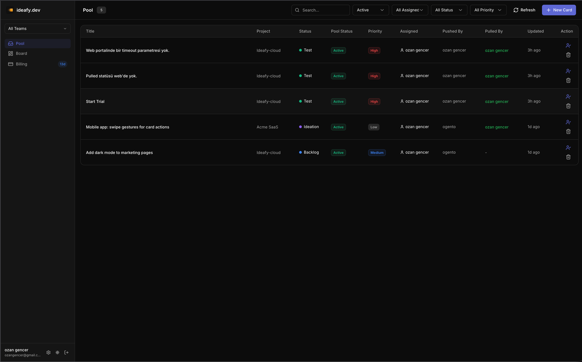
Task: Open settings gear icon in sidebar footer
Action: (x=49, y=352)
